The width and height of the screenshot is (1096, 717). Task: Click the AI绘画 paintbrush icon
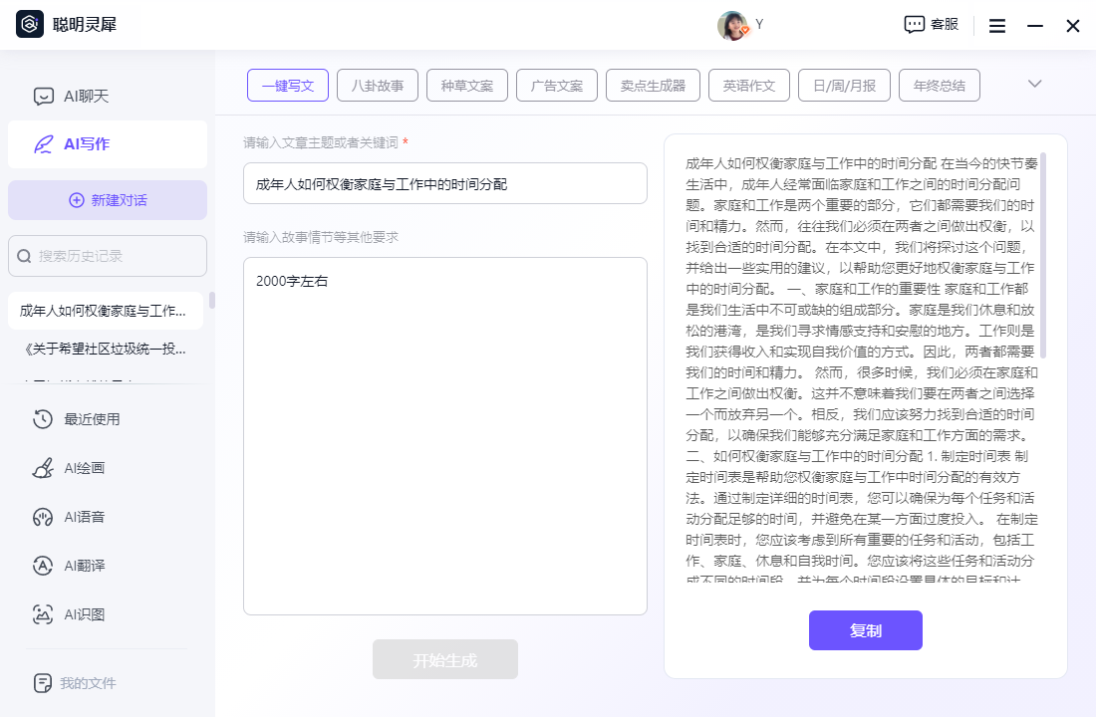(43, 467)
